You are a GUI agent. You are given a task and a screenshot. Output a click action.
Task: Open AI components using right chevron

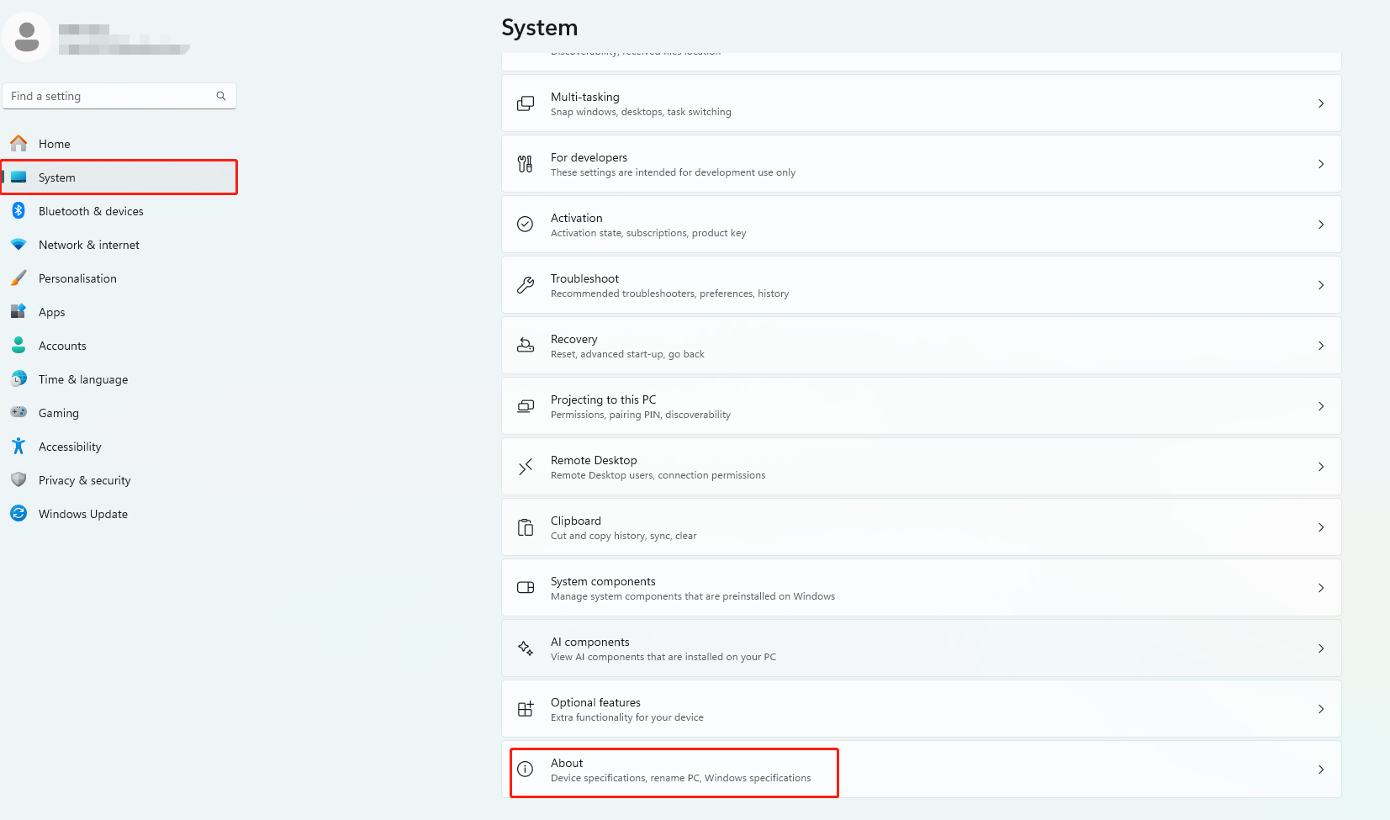(x=1321, y=648)
